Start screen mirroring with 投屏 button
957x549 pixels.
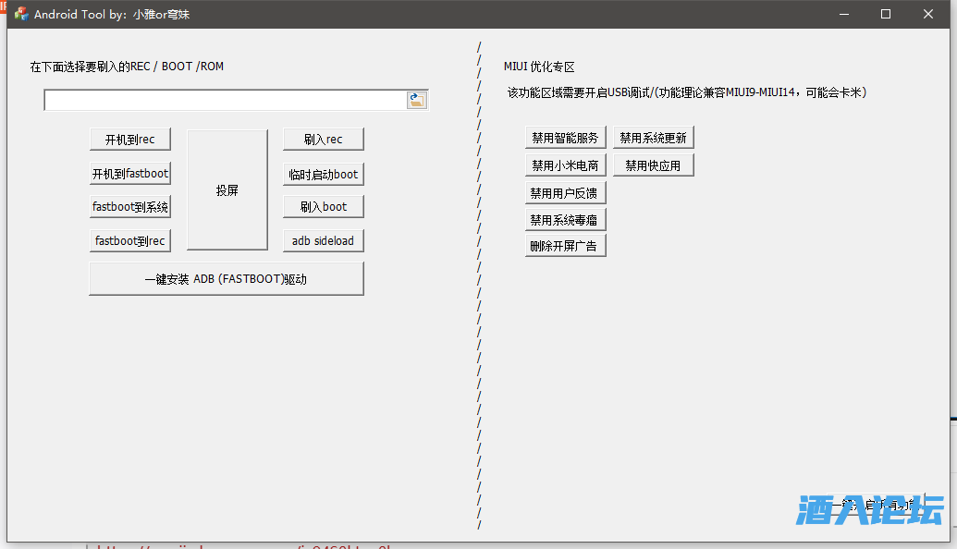point(227,190)
